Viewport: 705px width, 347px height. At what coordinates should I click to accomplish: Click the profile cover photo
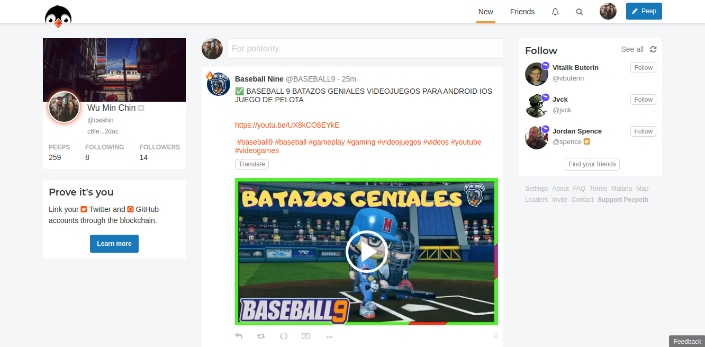tap(114, 69)
